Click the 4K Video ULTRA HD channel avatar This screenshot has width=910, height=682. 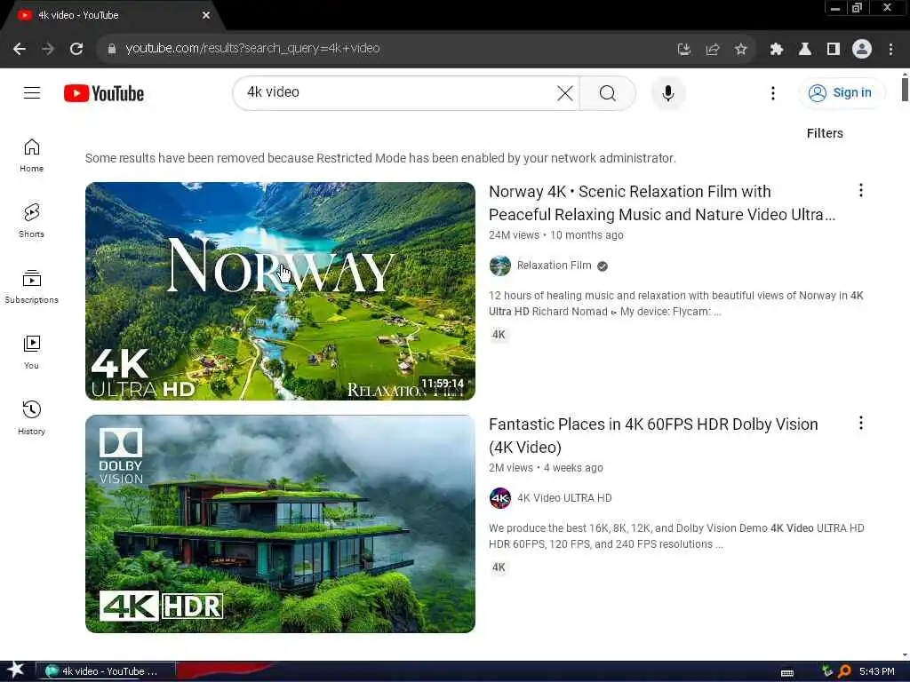pyautogui.click(x=499, y=498)
